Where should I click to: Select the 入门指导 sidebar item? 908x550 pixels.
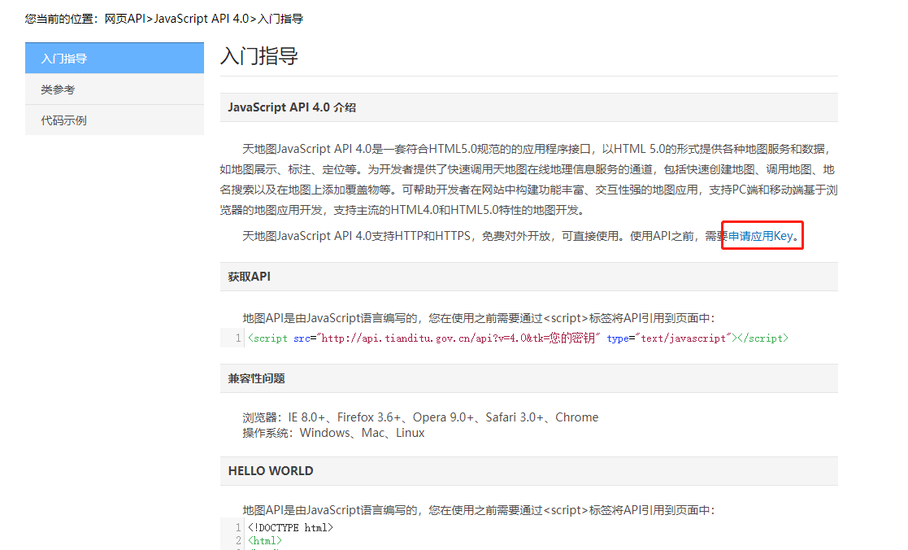tap(114, 58)
